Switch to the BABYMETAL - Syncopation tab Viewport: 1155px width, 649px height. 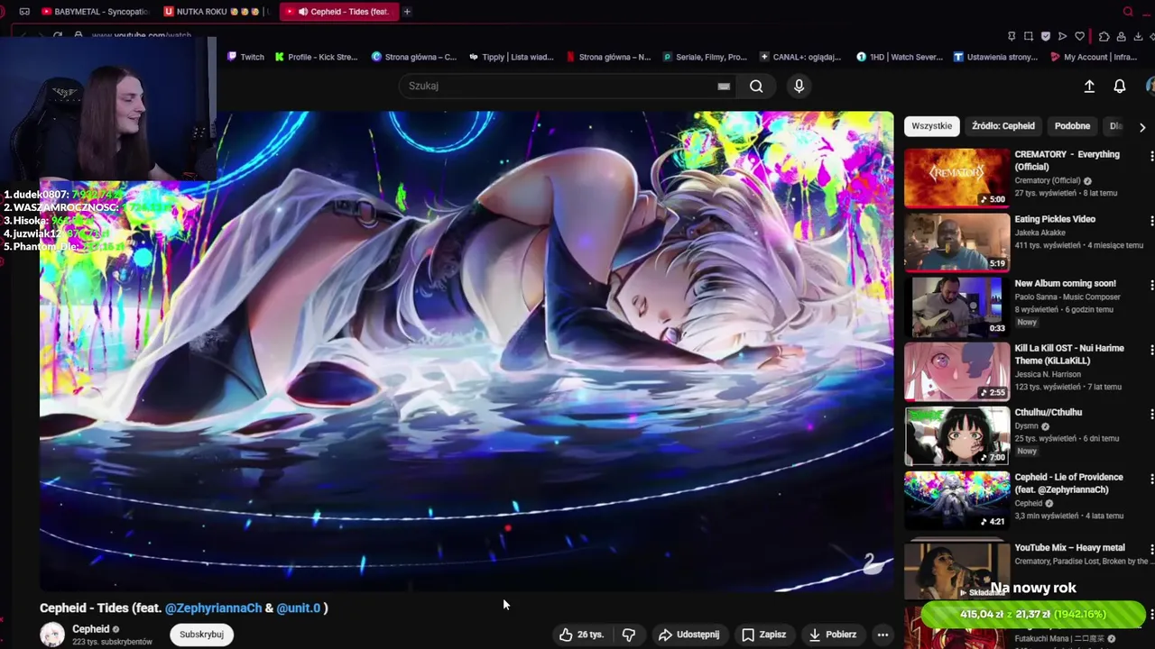click(95, 12)
